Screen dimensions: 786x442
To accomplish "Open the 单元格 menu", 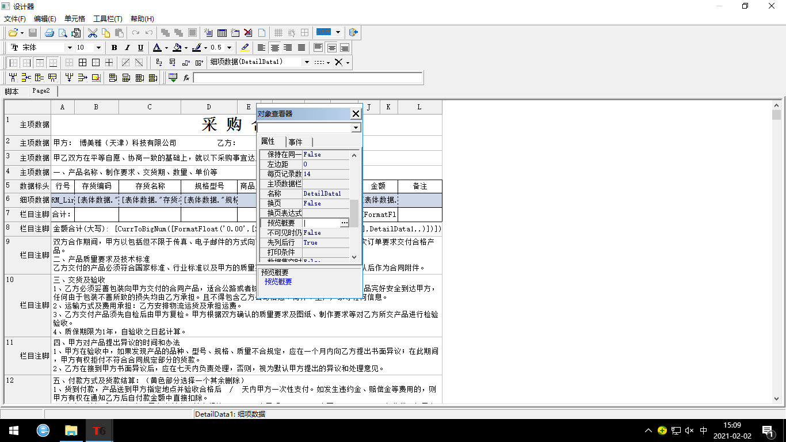I will click(75, 19).
